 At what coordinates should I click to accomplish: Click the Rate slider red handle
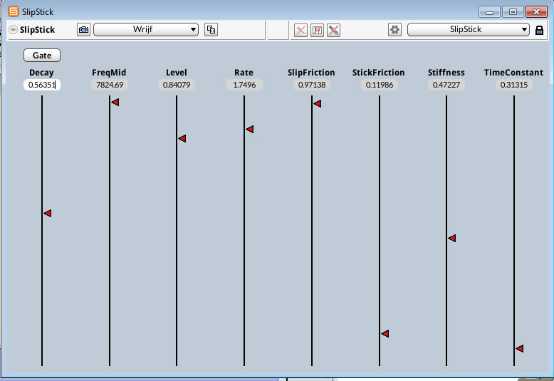[x=250, y=130]
